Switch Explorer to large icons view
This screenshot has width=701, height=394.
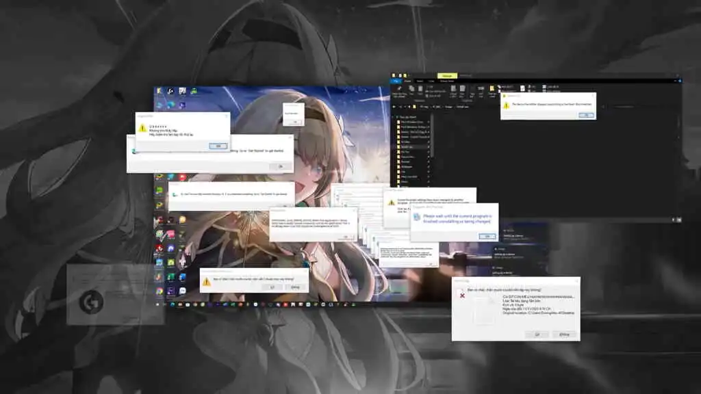(x=679, y=220)
